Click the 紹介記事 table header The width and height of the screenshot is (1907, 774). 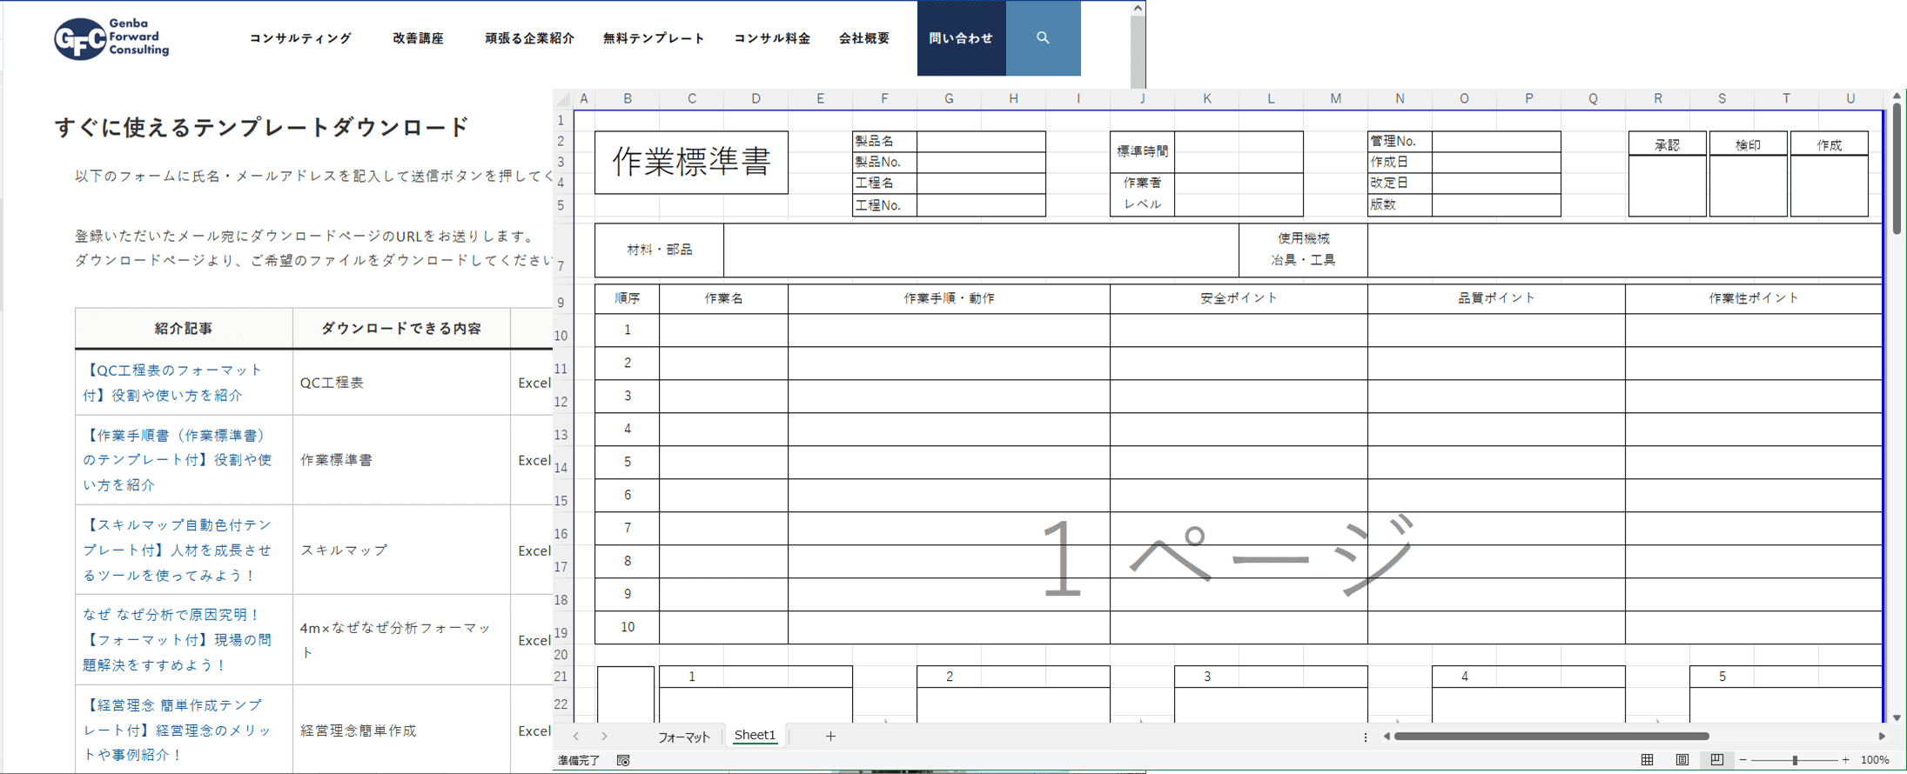[184, 329]
